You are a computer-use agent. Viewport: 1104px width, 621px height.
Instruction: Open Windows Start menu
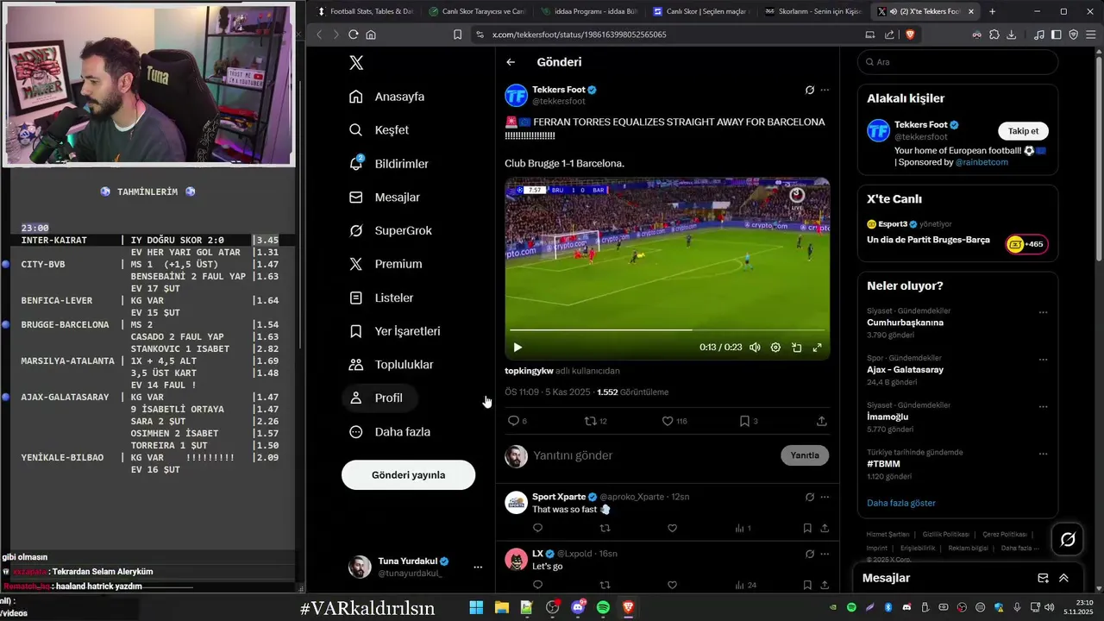(x=476, y=608)
